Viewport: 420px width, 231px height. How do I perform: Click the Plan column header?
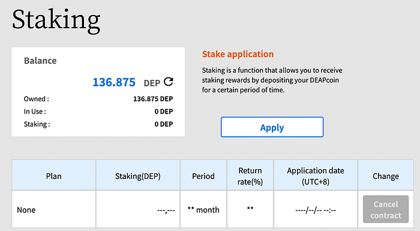(53, 175)
